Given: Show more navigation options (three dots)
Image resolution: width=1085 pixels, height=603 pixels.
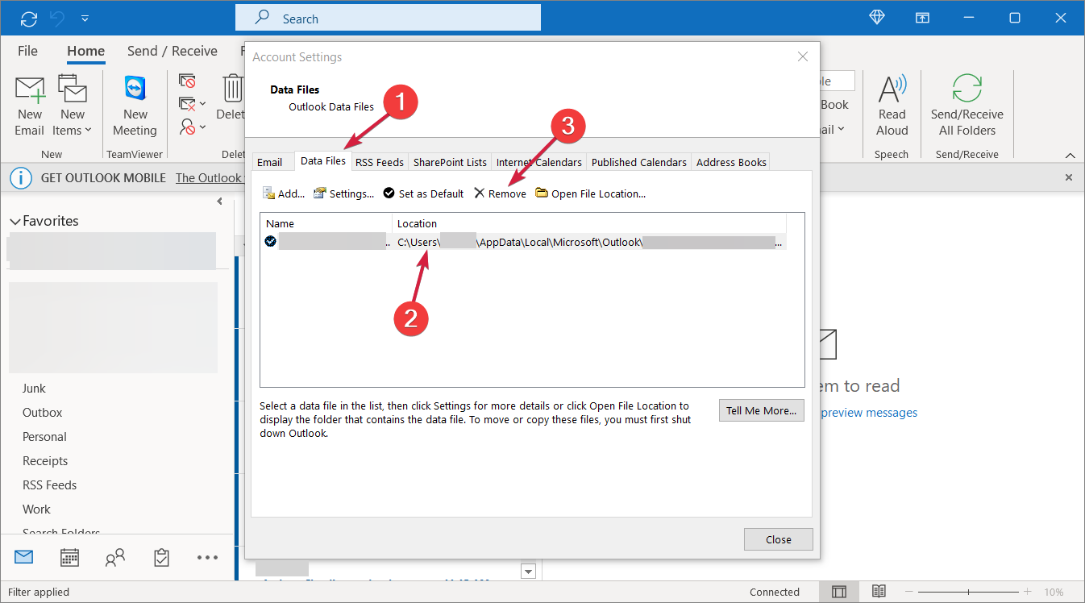Looking at the screenshot, I should pyautogui.click(x=207, y=557).
